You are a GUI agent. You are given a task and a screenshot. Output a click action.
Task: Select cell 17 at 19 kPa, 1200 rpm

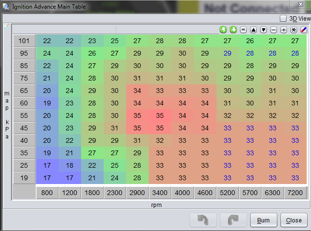[70, 178]
